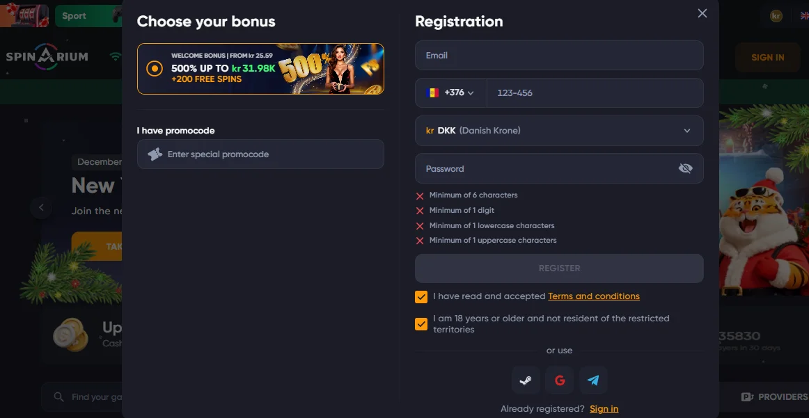
Task: Register via the Telegram icon
Action: [x=592, y=380]
